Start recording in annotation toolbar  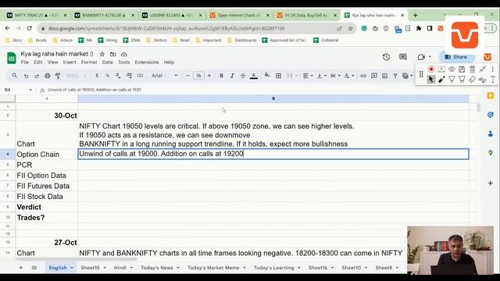coord(431,69)
